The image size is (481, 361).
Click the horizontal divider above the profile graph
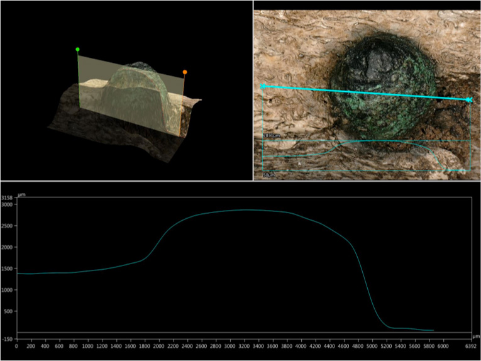click(240, 182)
